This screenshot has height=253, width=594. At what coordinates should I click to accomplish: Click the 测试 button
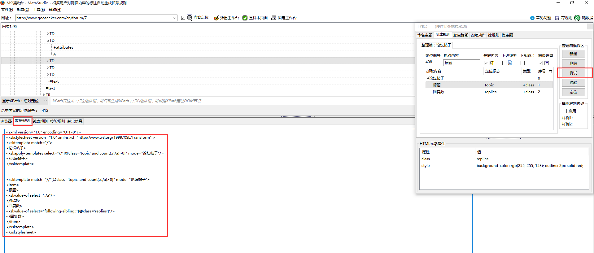(573, 73)
